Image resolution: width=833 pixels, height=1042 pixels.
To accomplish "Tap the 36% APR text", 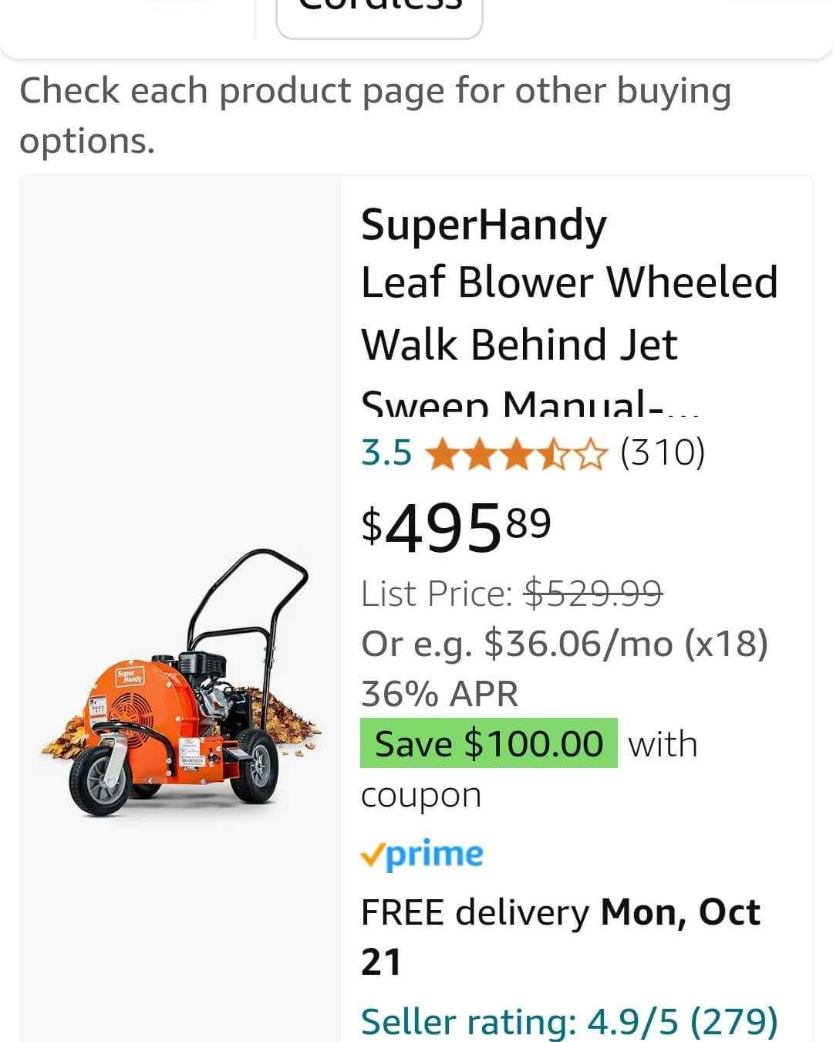I will tap(440, 694).
